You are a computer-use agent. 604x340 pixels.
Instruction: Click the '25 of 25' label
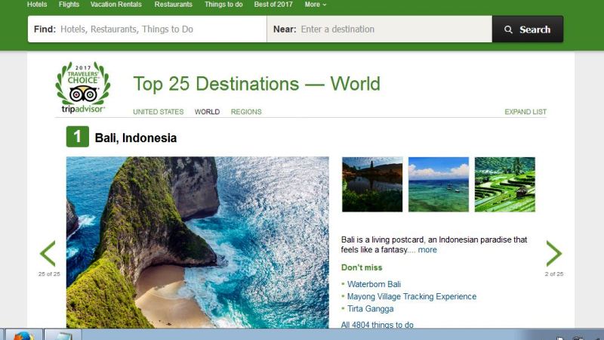click(x=49, y=274)
